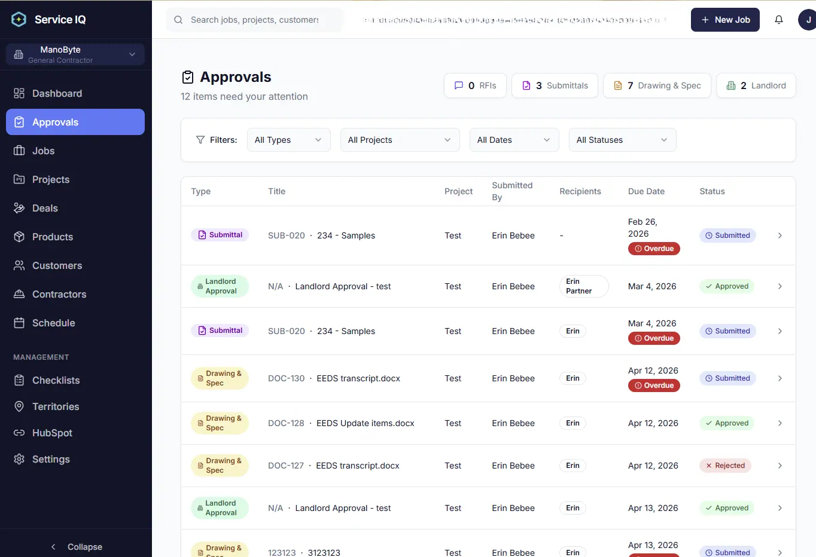Open Dashboard from the sidebar
The image size is (816, 557).
tap(75, 93)
